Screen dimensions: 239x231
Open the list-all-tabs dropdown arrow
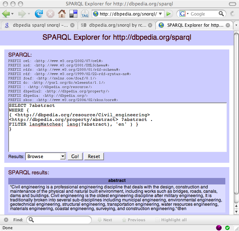pos(236,25)
